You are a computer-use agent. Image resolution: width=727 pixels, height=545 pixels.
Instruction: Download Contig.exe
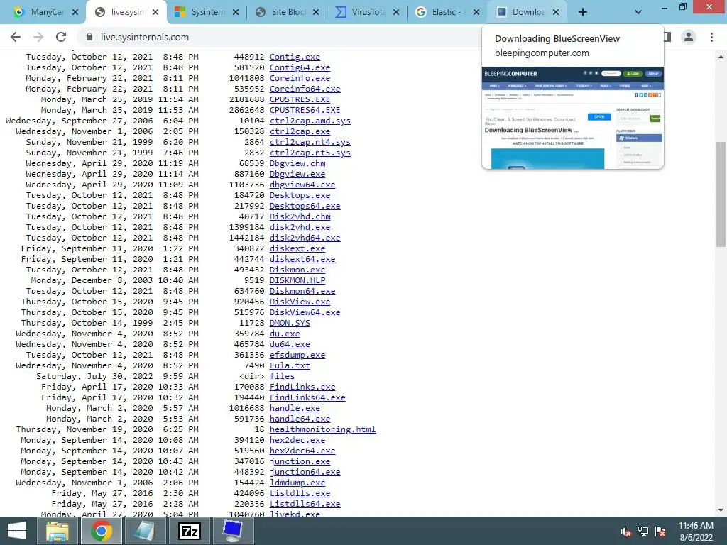click(295, 57)
